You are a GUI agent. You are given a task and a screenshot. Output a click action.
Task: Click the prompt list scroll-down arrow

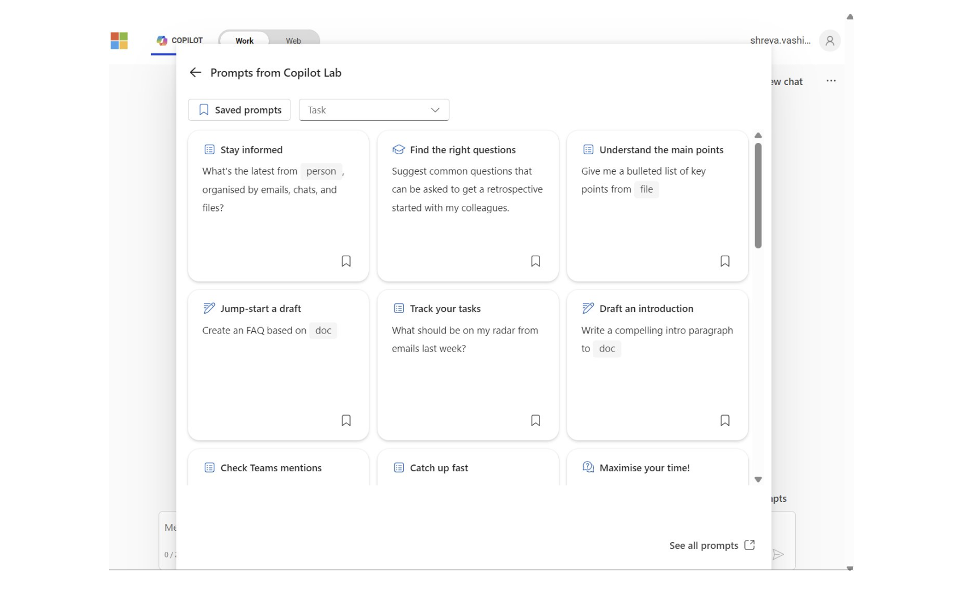click(758, 480)
